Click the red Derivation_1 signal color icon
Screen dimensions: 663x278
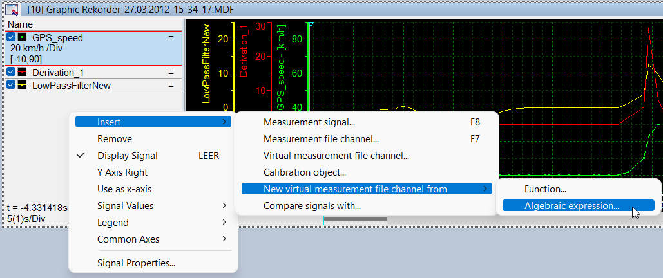pos(23,72)
